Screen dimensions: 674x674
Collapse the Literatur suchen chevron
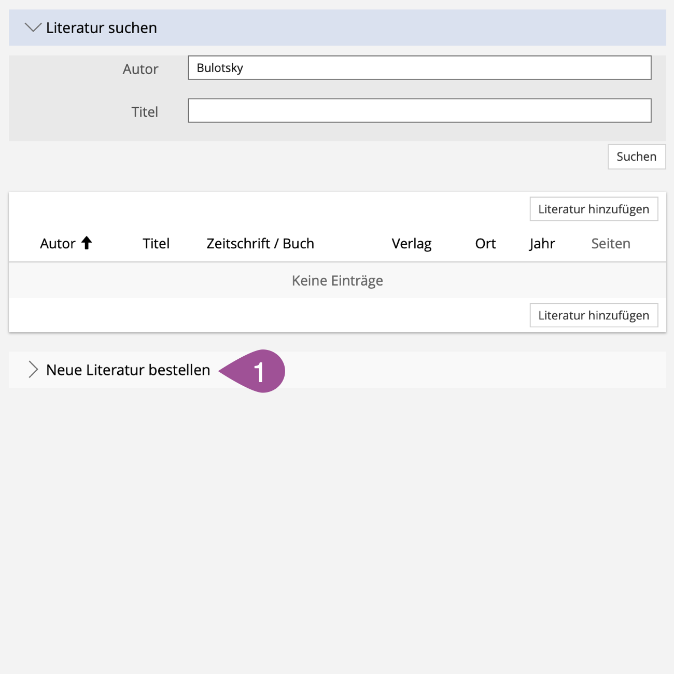tap(33, 28)
